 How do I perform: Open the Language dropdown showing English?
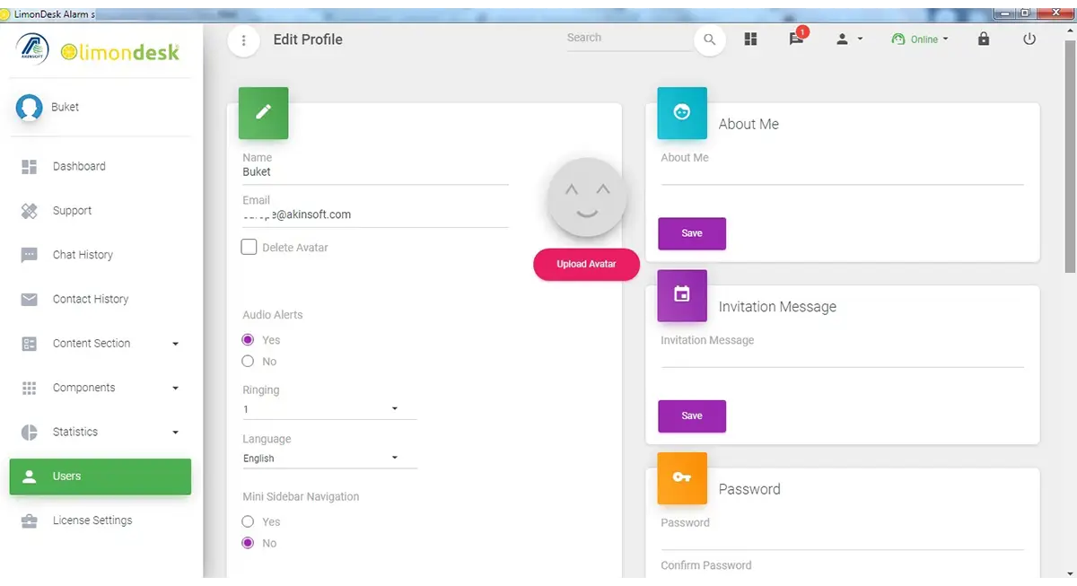point(329,459)
